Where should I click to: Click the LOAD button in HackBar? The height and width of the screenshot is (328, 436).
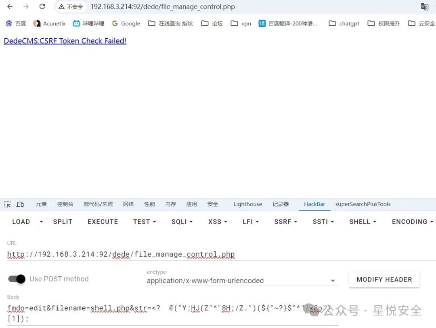click(x=21, y=221)
